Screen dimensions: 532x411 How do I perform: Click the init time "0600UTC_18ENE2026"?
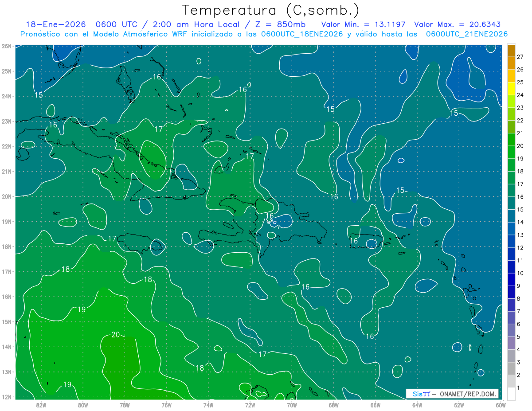[302, 34]
